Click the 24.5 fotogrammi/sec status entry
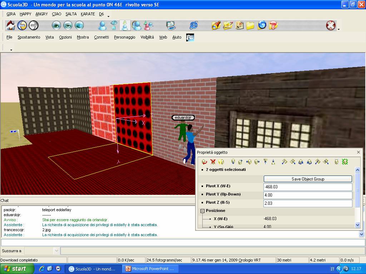The width and height of the screenshot is (366, 274). (x=168, y=260)
